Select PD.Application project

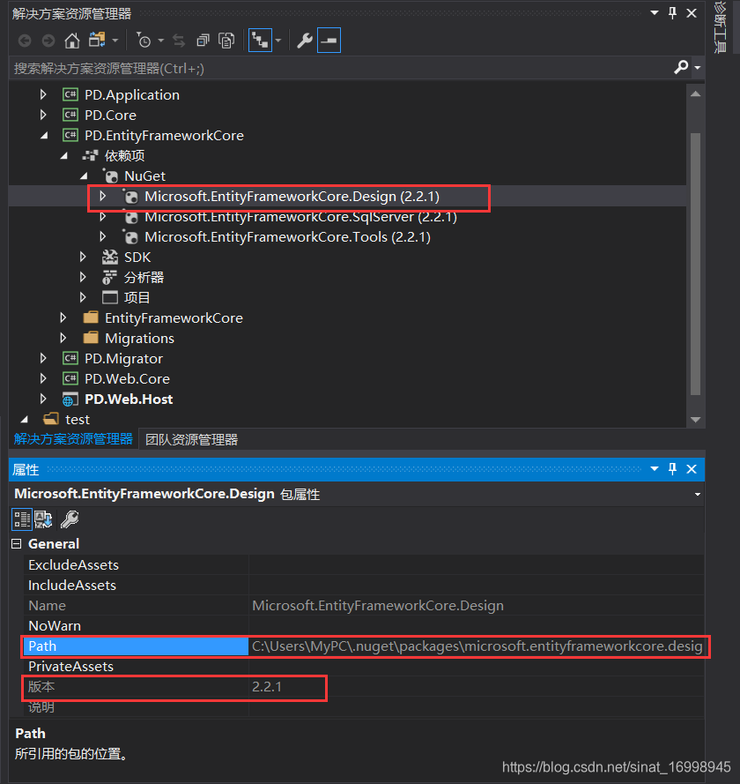[132, 95]
